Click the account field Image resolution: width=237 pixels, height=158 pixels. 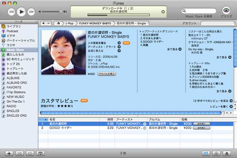tap(218, 23)
